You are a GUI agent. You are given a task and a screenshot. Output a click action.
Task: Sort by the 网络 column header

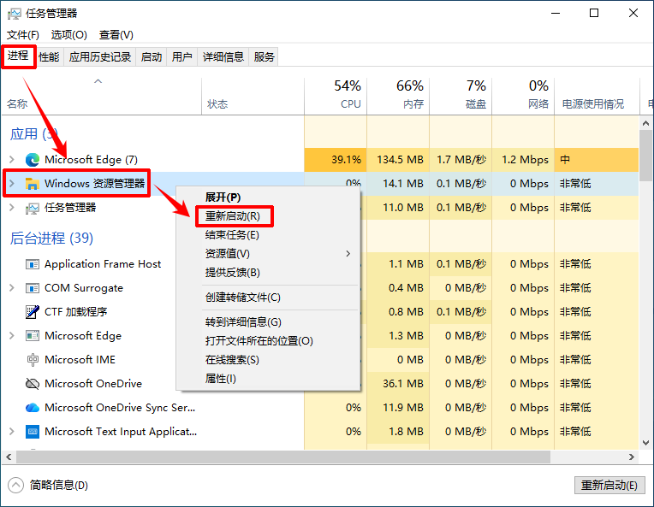pyautogui.click(x=523, y=96)
